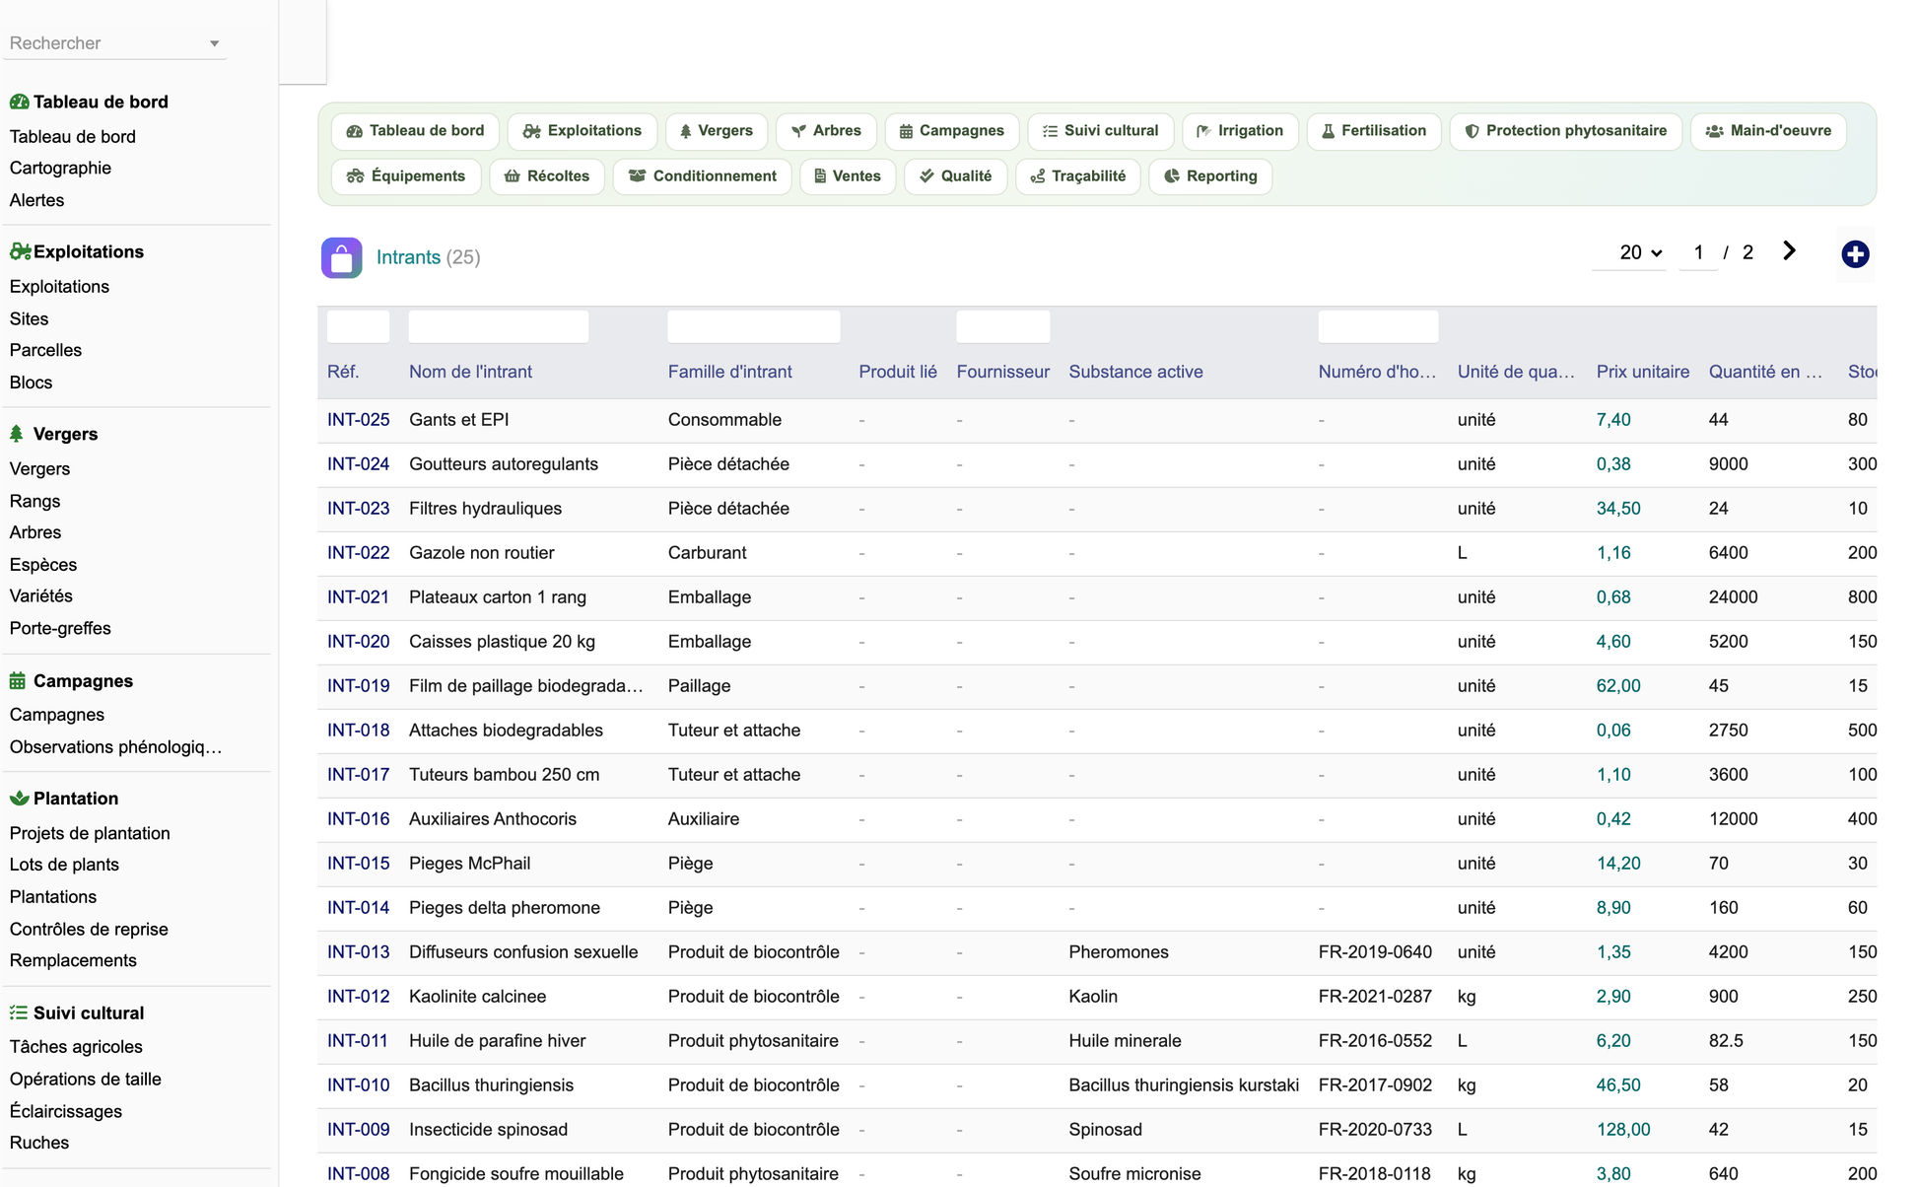Click the Conditionnement box icon
This screenshot has width=1918, height=1187.
tap(637, 176)
